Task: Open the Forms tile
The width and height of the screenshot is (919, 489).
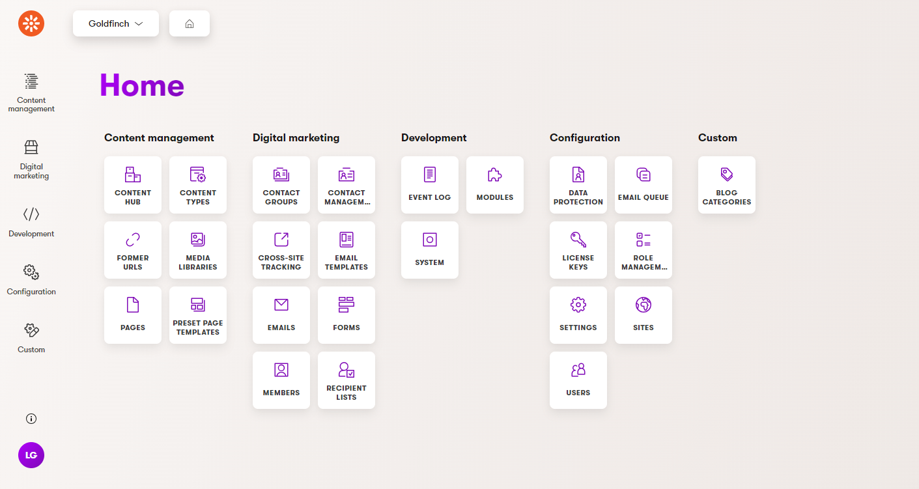Action: [x=346, y=315]
